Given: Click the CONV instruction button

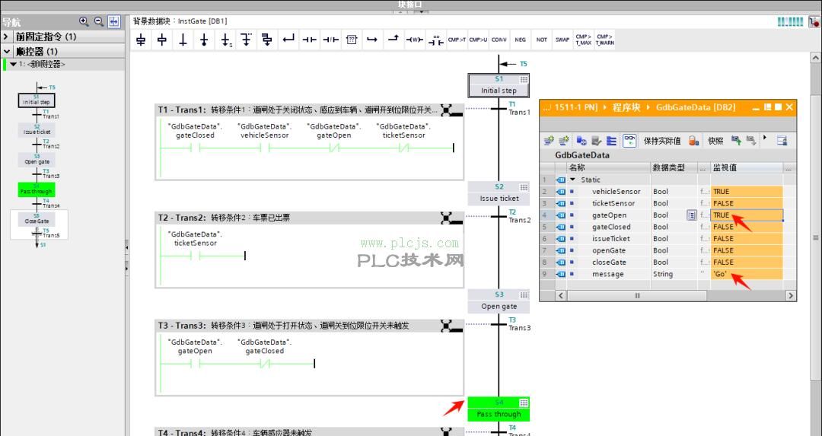Looking at the screenshot, I should 499,40.
